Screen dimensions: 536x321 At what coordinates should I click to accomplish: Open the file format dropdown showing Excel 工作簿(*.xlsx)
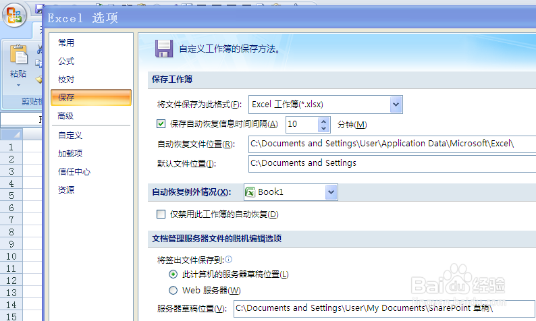pos(396,105)
